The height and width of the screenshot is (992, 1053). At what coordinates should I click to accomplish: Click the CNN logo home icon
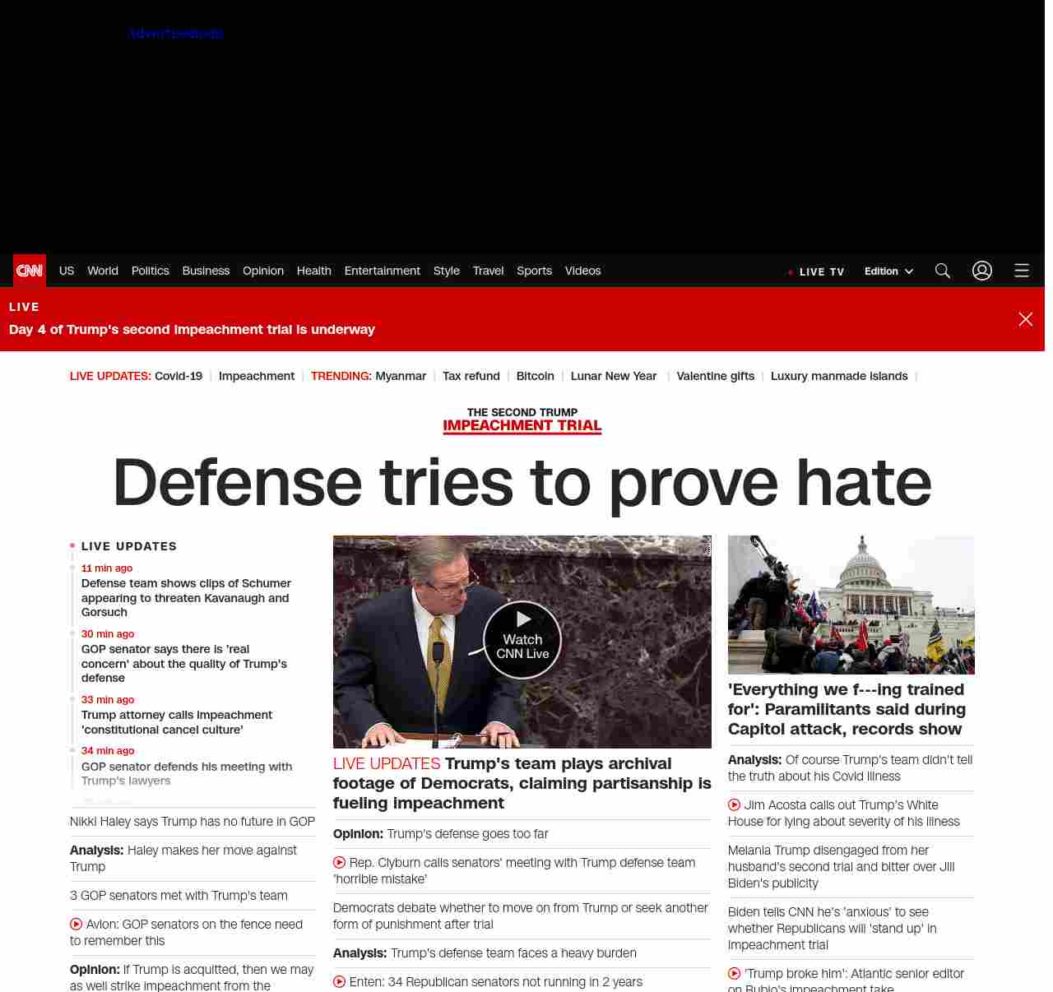[x=30, y=271]
